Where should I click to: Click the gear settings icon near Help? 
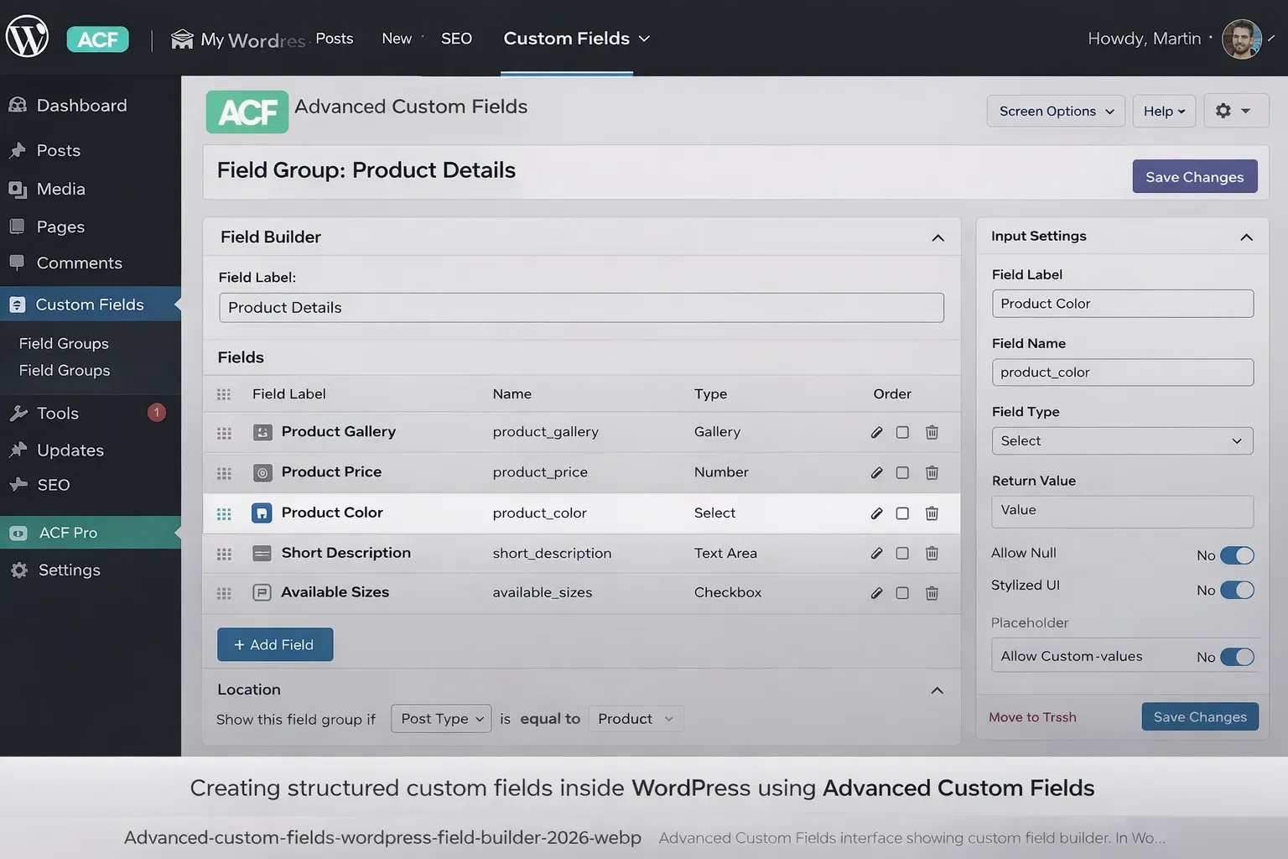[1223, 111]
